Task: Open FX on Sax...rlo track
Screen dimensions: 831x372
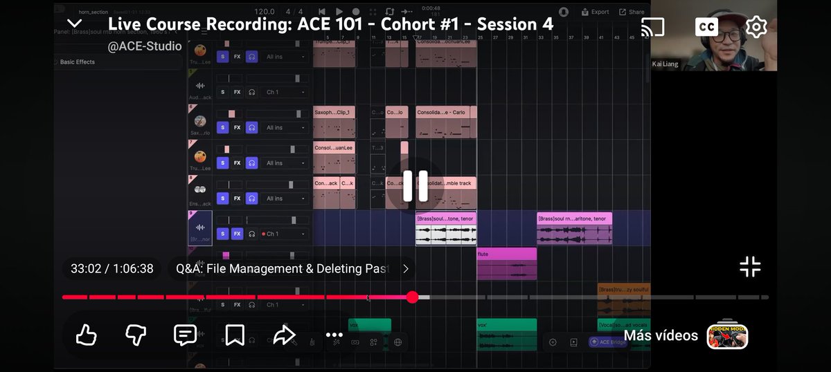Action: tap(237, 127)
